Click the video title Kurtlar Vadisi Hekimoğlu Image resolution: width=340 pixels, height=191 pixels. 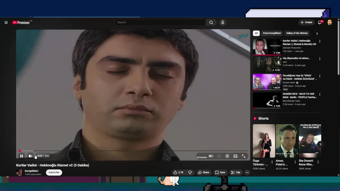tap(53, 165)
